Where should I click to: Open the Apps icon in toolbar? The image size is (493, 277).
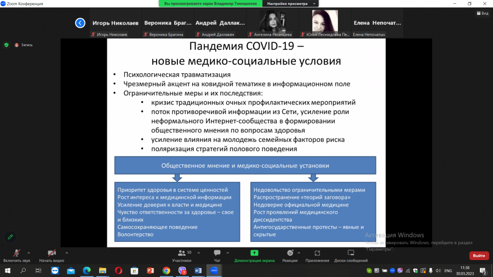(317, 253)
